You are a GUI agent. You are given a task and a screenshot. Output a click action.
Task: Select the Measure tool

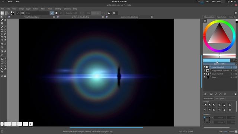coord(5,59)
